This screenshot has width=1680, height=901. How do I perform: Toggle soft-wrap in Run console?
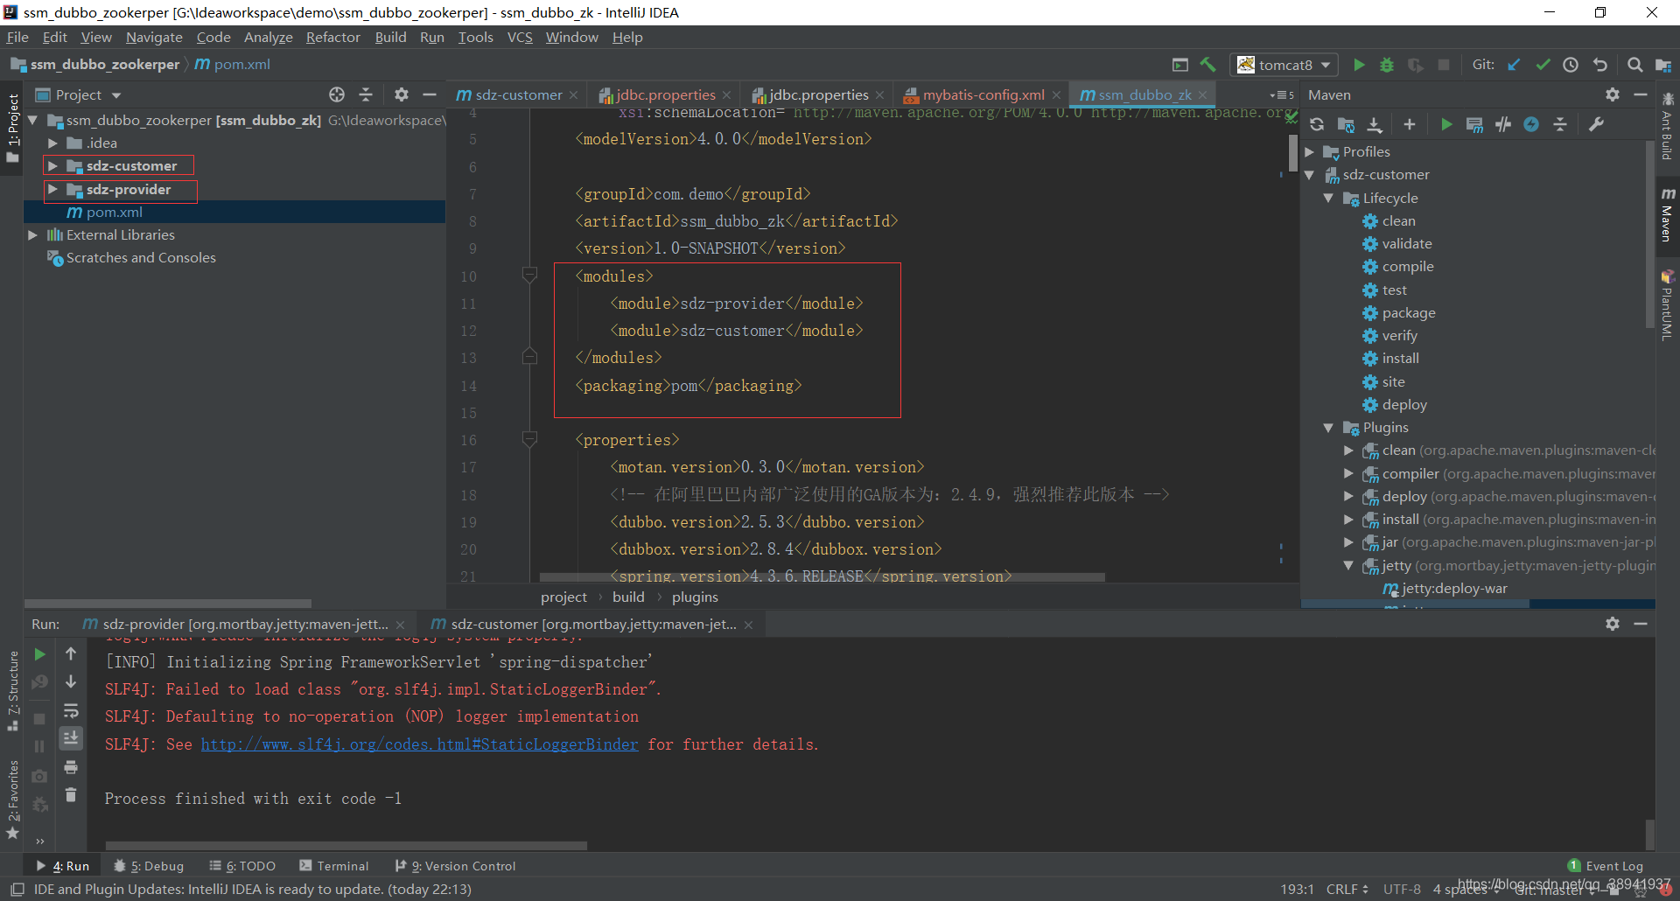tap(71, 710)
